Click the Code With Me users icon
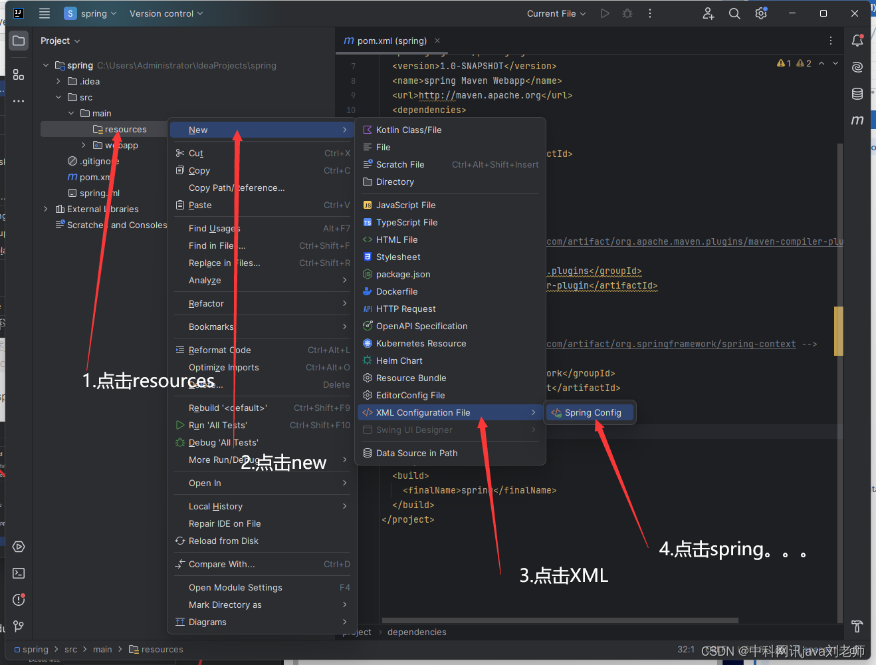 [709, 13]
